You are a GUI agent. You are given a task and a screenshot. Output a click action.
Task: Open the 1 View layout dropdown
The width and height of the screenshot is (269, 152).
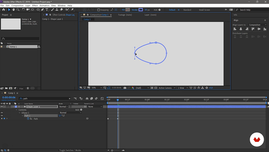pos(183,88)
